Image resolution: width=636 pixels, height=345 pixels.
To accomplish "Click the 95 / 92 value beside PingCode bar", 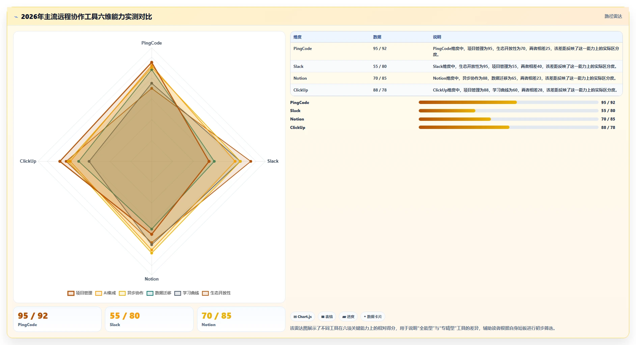I will pos(608,103).
